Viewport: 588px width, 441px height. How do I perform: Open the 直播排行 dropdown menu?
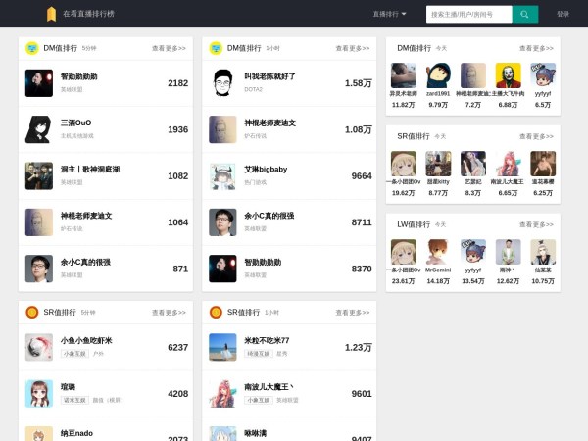[x=389, y=14]
